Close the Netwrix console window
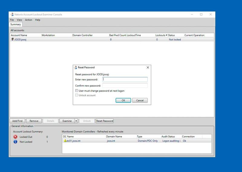This screenshot has width=242, height=172. click(x=211, y=14)
